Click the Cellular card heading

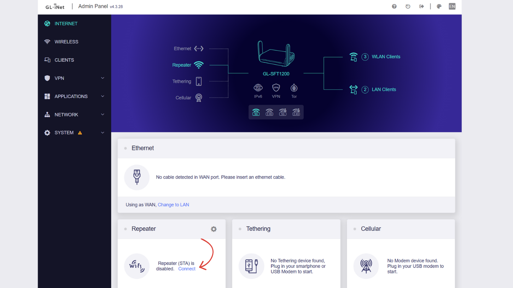(371, 229)
